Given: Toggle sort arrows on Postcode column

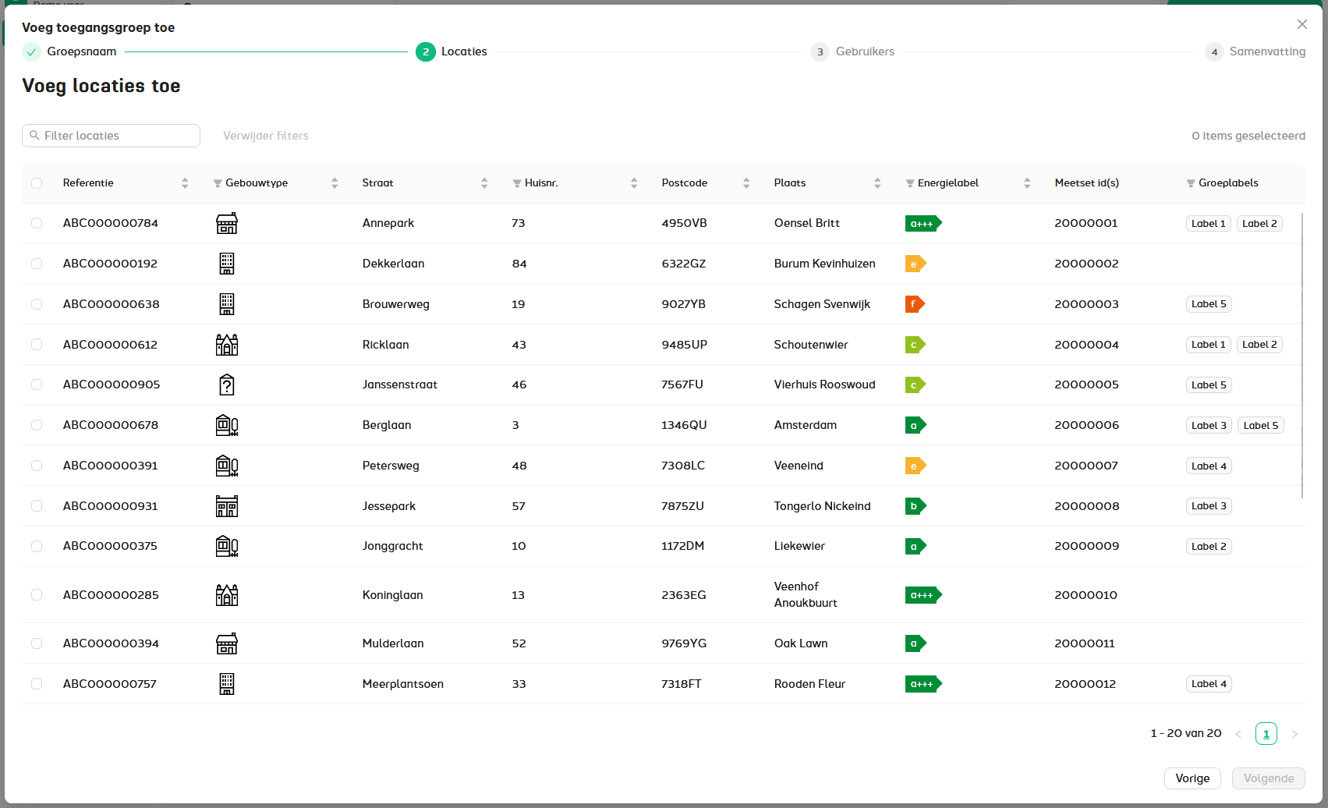Looking at the screenshot, I should tap(746, 183).
